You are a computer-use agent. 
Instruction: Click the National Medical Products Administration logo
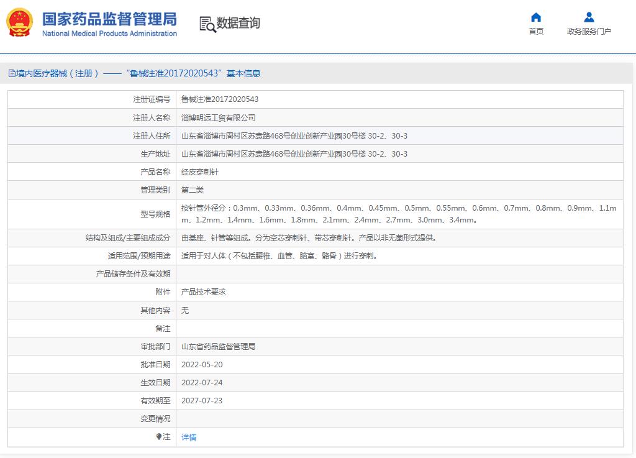(109, 25)
